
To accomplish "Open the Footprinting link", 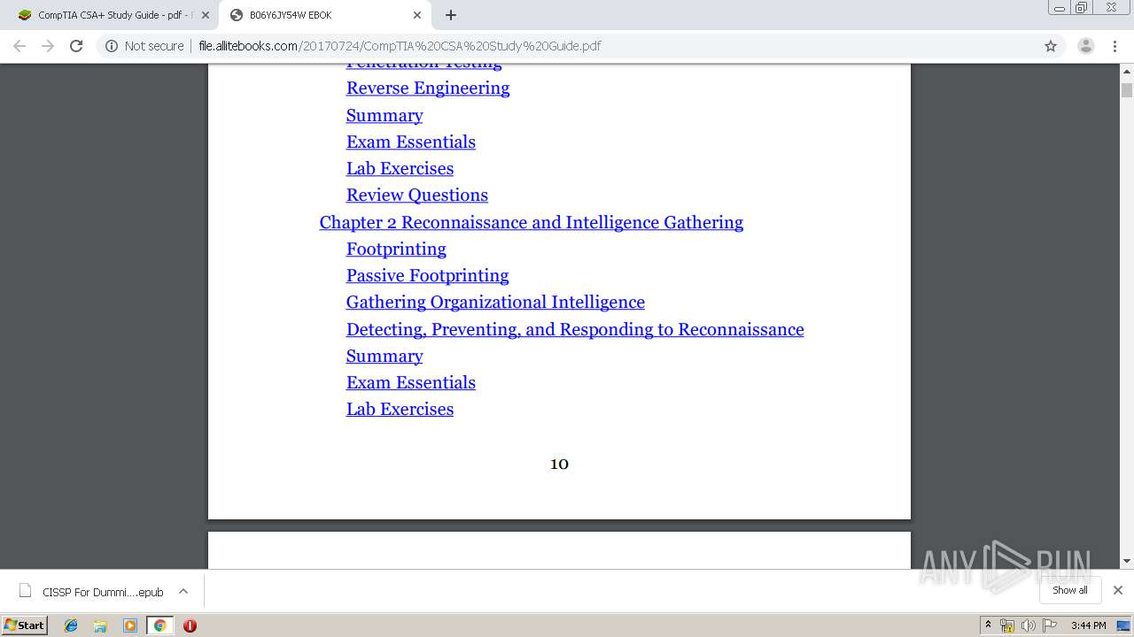I will click(396, 249).
